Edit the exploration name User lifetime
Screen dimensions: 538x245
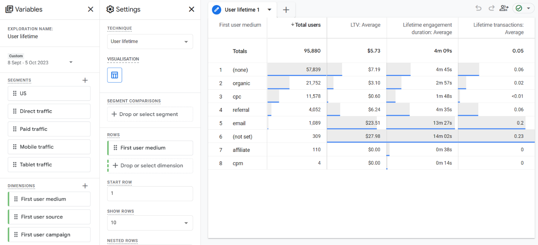[23, 36]
